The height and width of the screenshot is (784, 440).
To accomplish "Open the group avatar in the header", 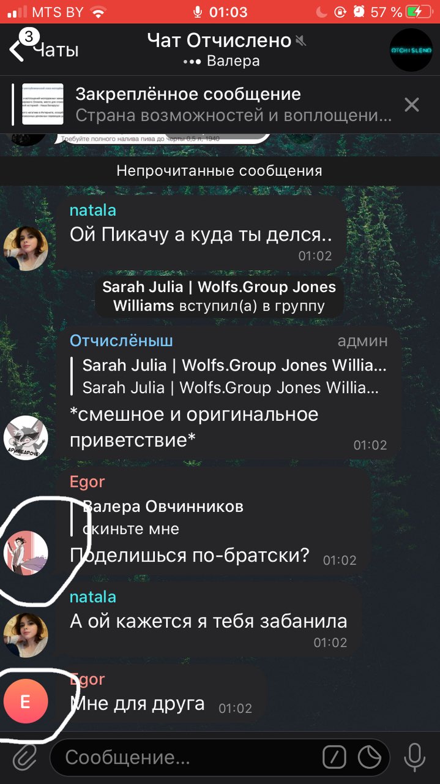I will click(x=411, y=50).
